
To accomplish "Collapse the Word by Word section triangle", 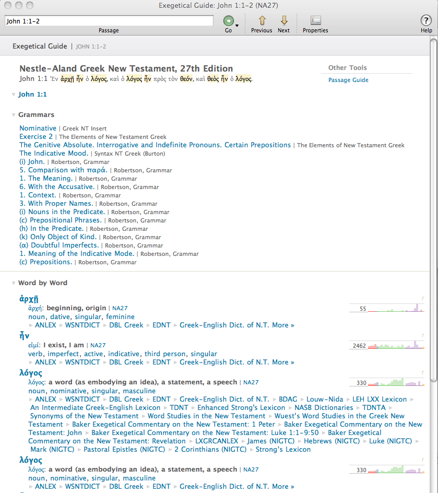I will click(x=14, y=283).
